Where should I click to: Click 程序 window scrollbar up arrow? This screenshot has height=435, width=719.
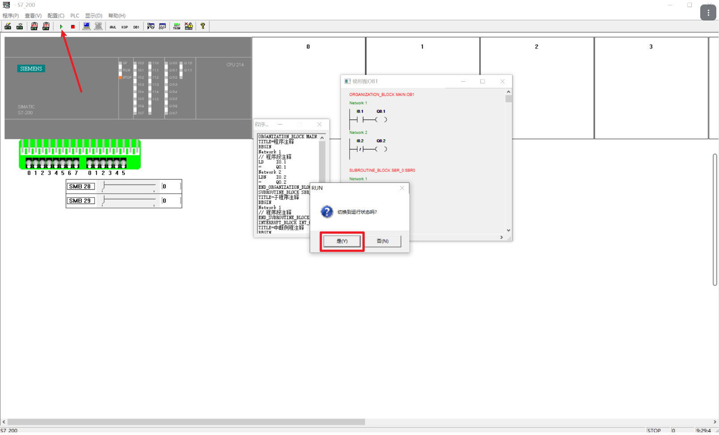tap(322, 138)
